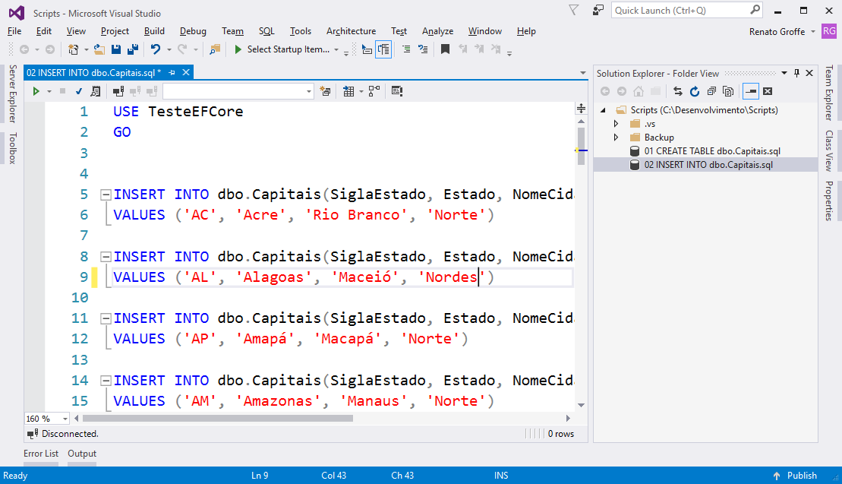Sync Solution Explorer with the active document
This screenshot has width=842, height=484.
click(679, 90)
